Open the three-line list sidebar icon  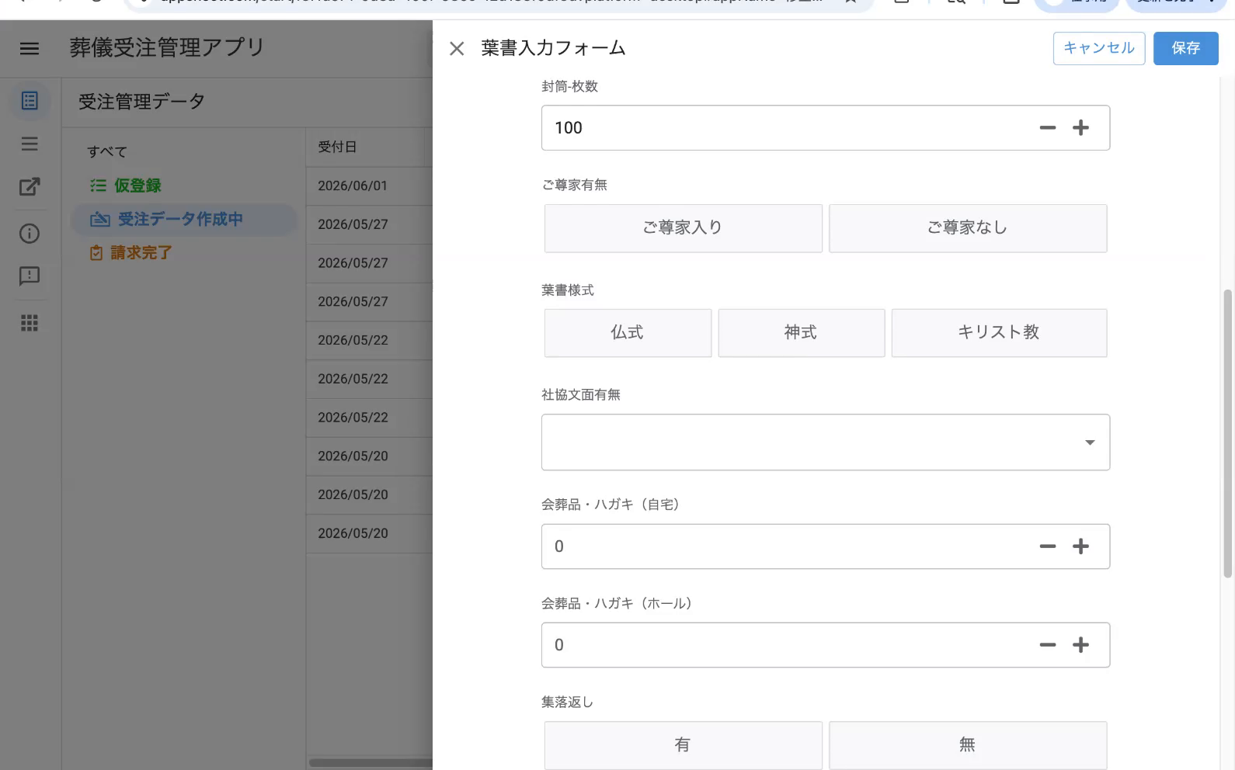(30, 144)
